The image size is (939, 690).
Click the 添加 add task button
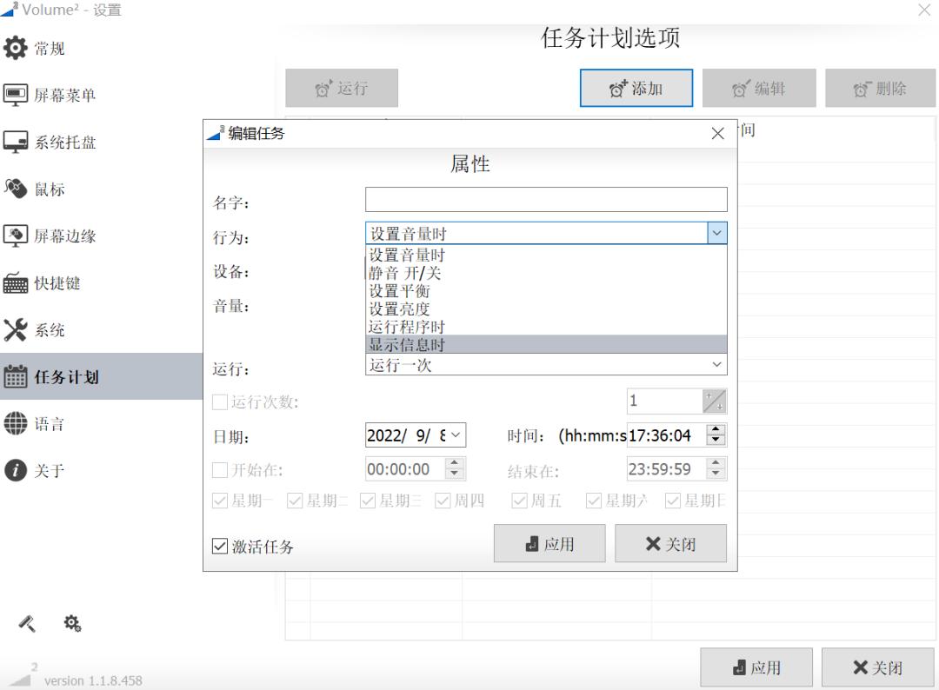point(636,87)
